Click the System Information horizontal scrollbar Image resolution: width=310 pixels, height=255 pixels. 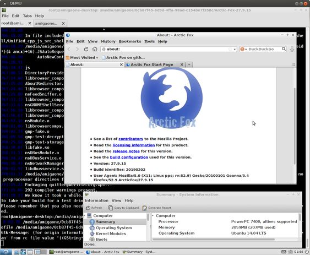(x=214, y=240)
